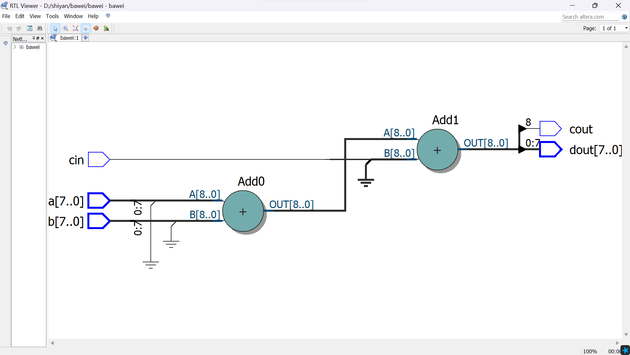The width and height of the screenshot is (630, 355).
Task: Open the color palette settings icon
Action: 96,29
